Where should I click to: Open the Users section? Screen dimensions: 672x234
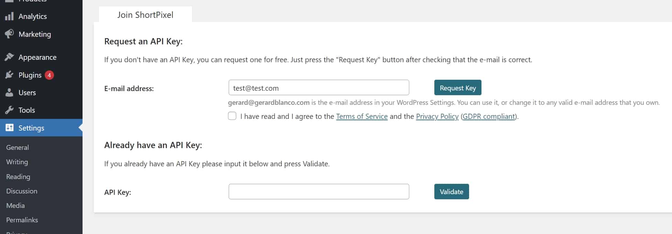coord(27,92)
